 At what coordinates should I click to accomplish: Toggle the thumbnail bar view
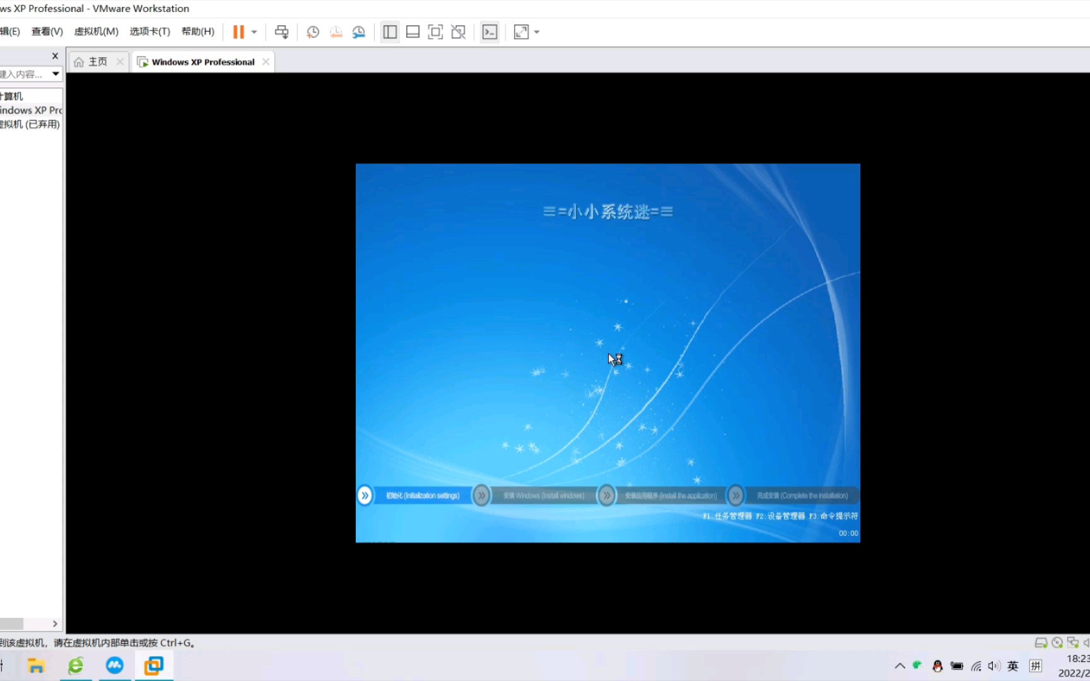(x=413, y=32)
